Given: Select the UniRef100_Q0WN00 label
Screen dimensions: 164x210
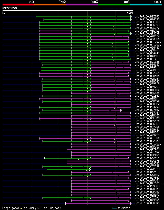Looking at the screenshot, I should coord(147,50).
